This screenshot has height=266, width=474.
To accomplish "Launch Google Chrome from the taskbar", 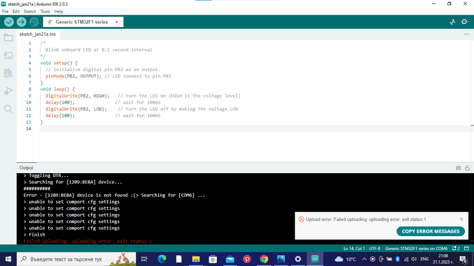I will coord(264,259).
